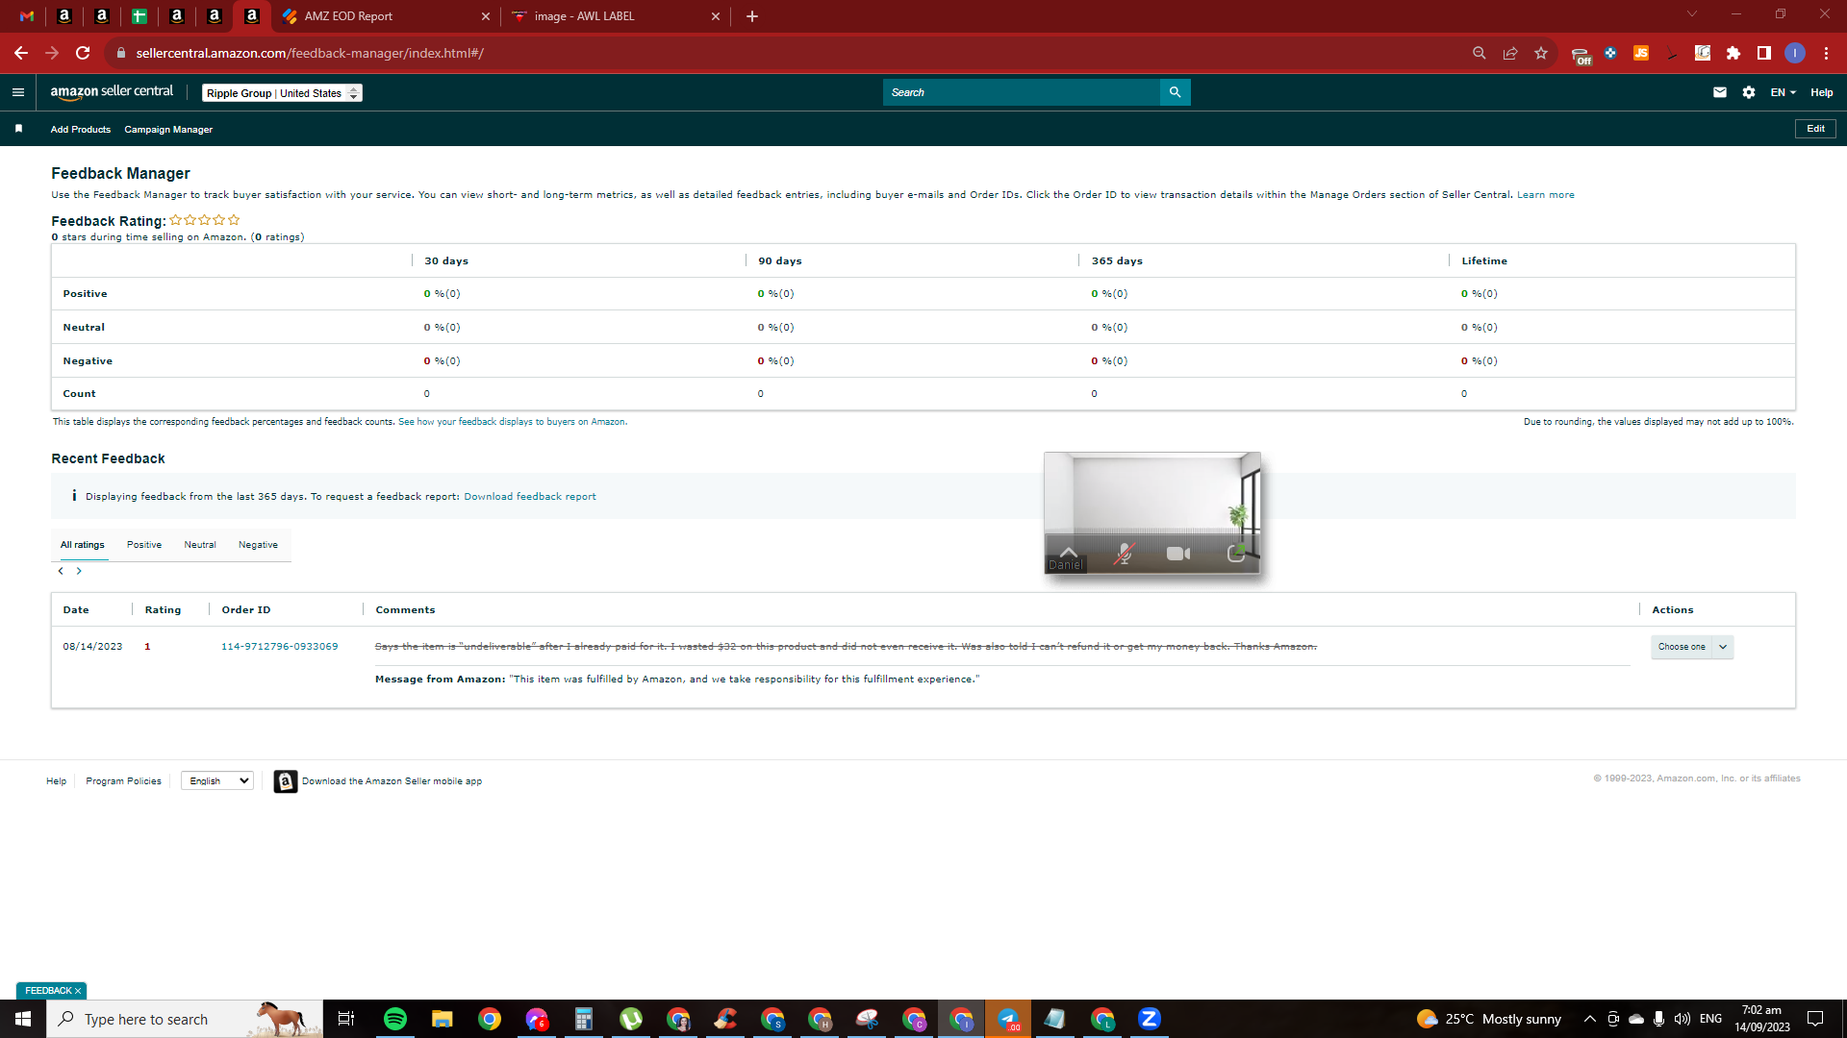1847x1038 pixels.
Task: Open the Gmail pinned tab
Action: [x=27, y=16]
